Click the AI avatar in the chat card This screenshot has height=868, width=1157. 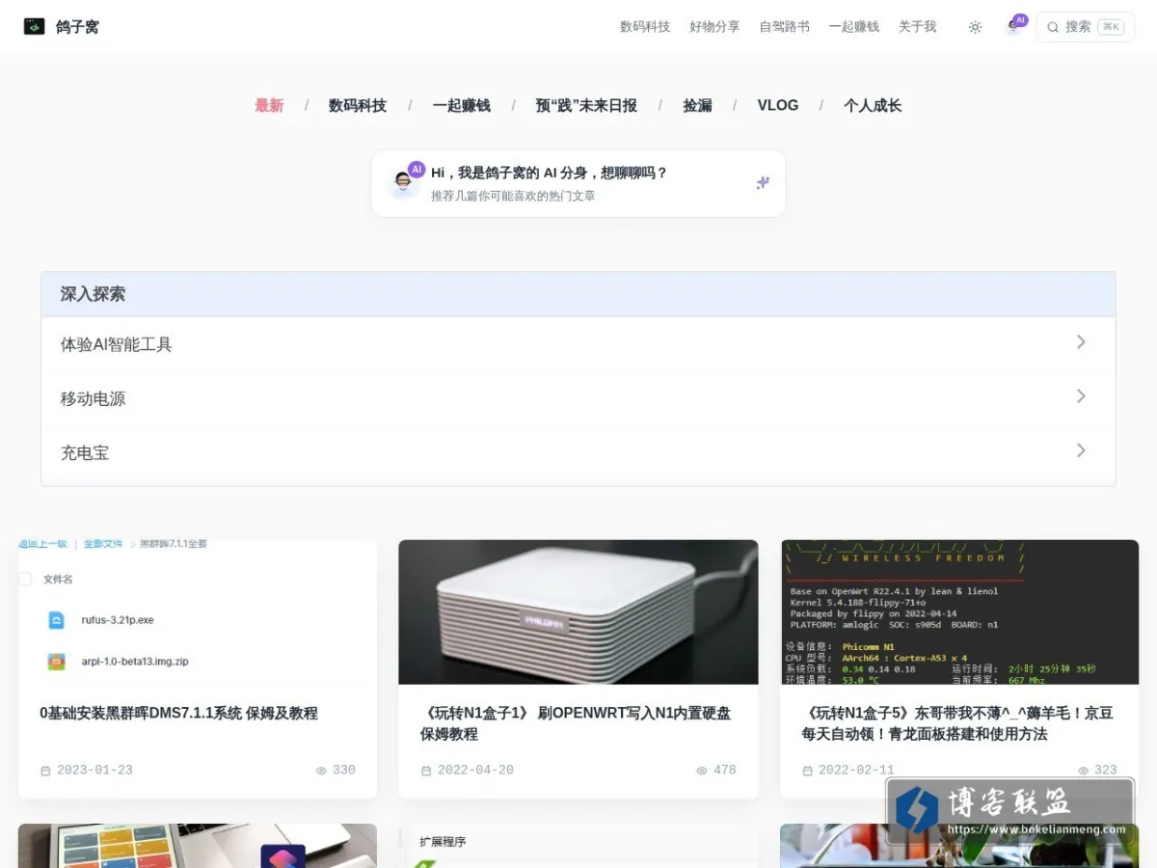tap(405, 181)
